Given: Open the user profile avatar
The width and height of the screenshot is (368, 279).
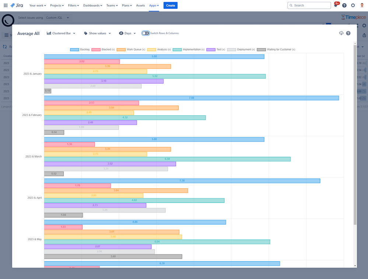Looking at the screenshot, I should 362,6.
